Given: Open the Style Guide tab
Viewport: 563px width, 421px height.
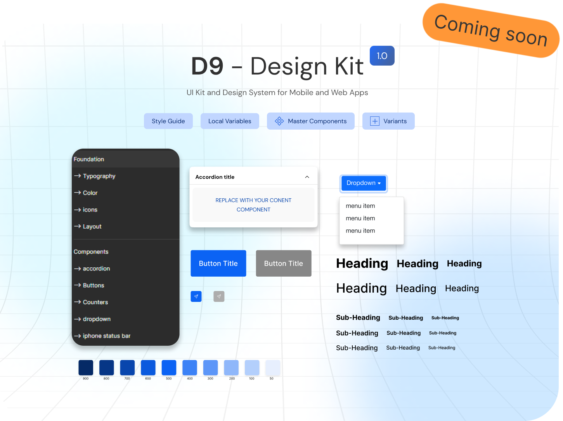Looking at the screenshot, I should click(x=168, y=121).
